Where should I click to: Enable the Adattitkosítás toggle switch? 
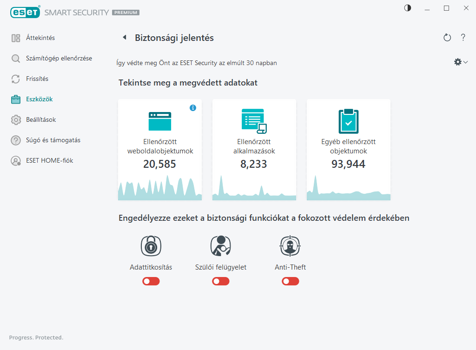151,281
